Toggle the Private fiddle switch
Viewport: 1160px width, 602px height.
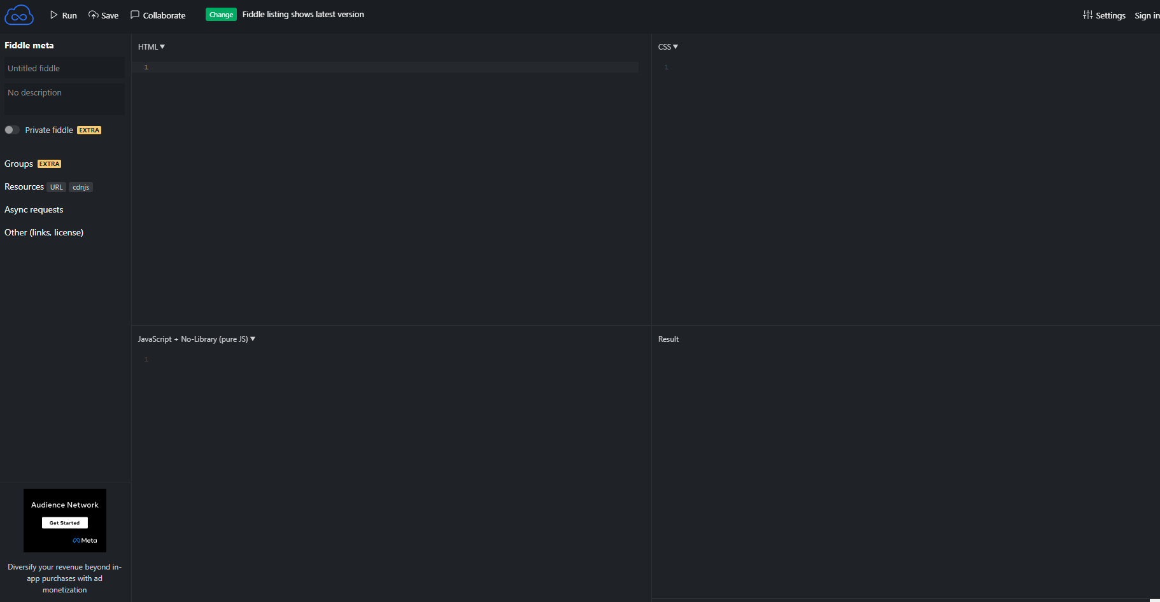pos(12,130)
